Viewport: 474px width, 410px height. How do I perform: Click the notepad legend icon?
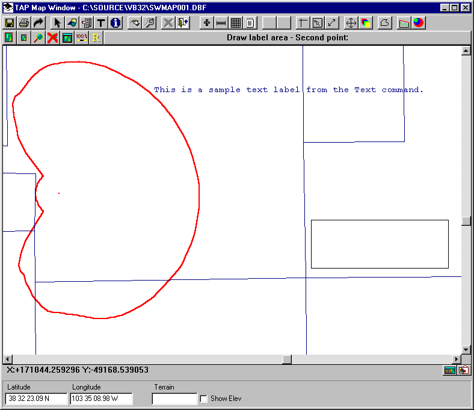click(x=250, y=23)
